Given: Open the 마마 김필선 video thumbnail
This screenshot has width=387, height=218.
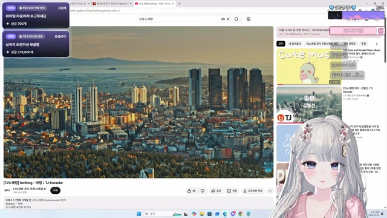Looking at the screenshot, I should pyautogui.click(x=309, y=105).
